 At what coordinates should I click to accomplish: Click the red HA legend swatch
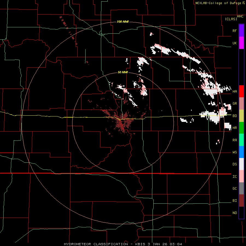coord(241,91)
